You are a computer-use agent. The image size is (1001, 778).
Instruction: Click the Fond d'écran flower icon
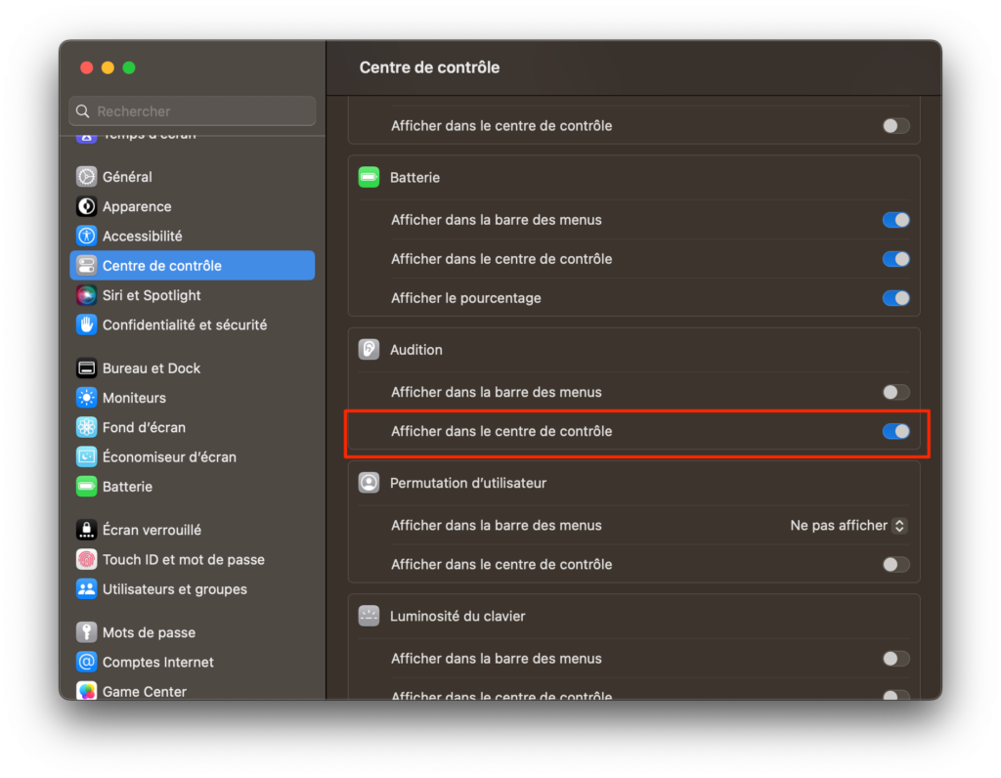86,427
